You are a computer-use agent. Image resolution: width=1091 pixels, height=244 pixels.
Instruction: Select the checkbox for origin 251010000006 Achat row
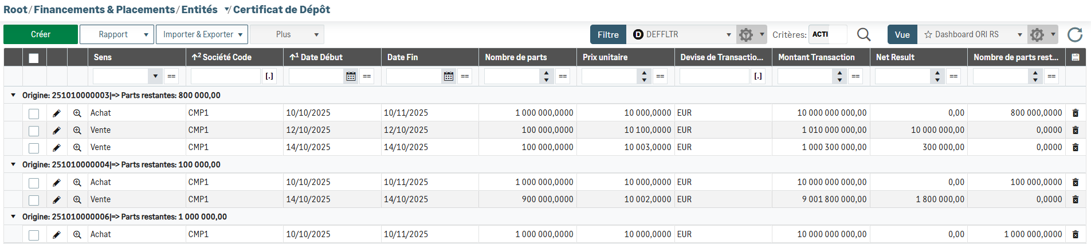click(x=34, y=235)
